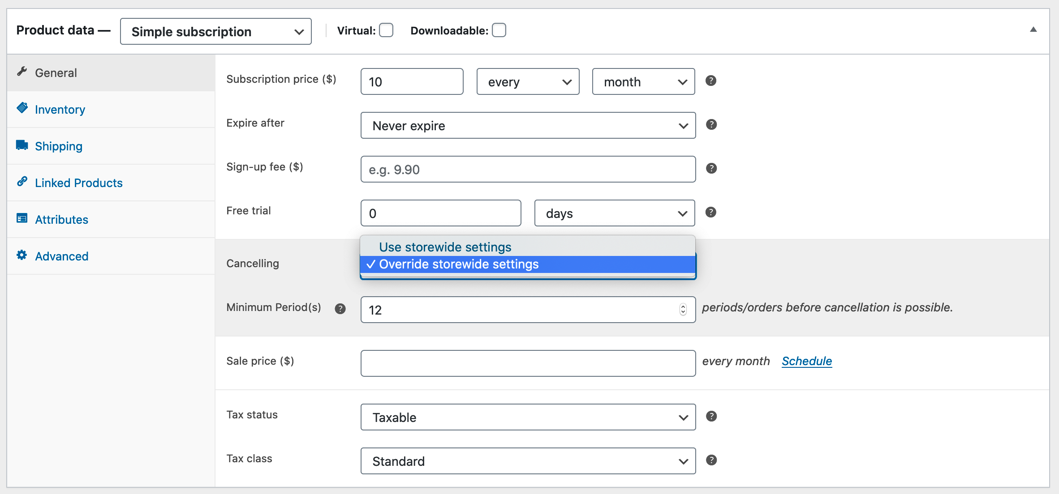This screenshot has height=494, width=1059.
Task: Collapse the Product data panel arrow
Action: click(1033, 30)
